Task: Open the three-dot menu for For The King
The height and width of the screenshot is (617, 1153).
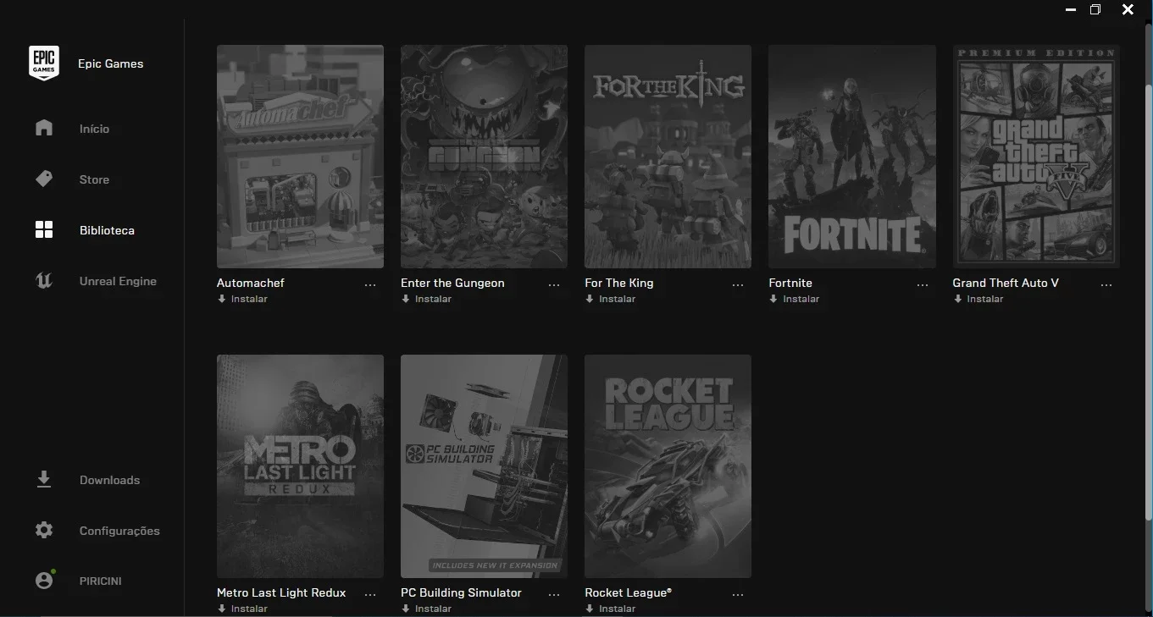Action: [x=738, y=285]
